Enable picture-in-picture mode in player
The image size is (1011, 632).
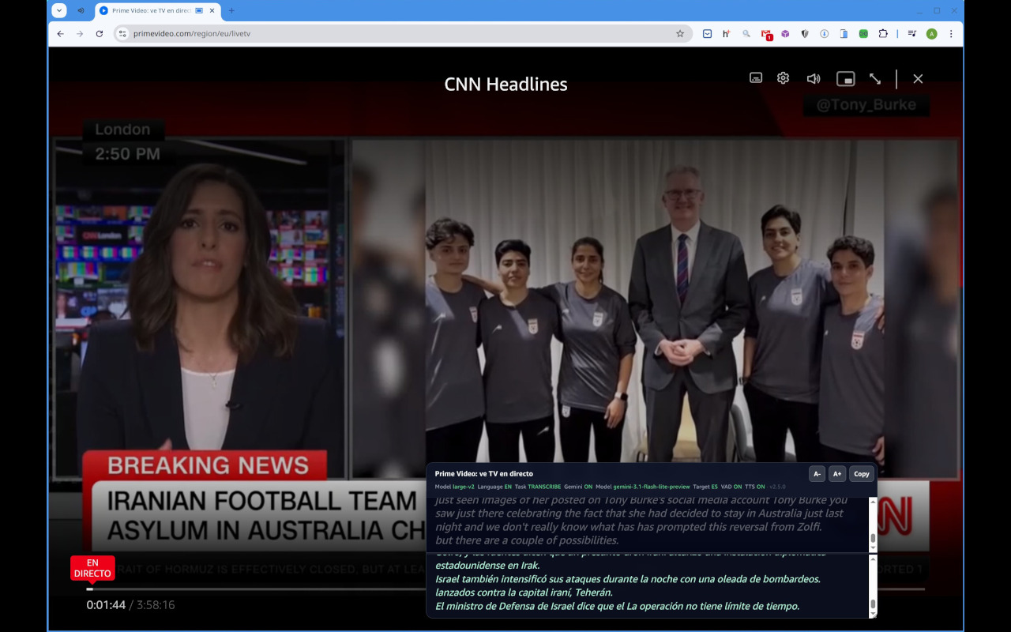pyautogui.click(x=845, y=79)
